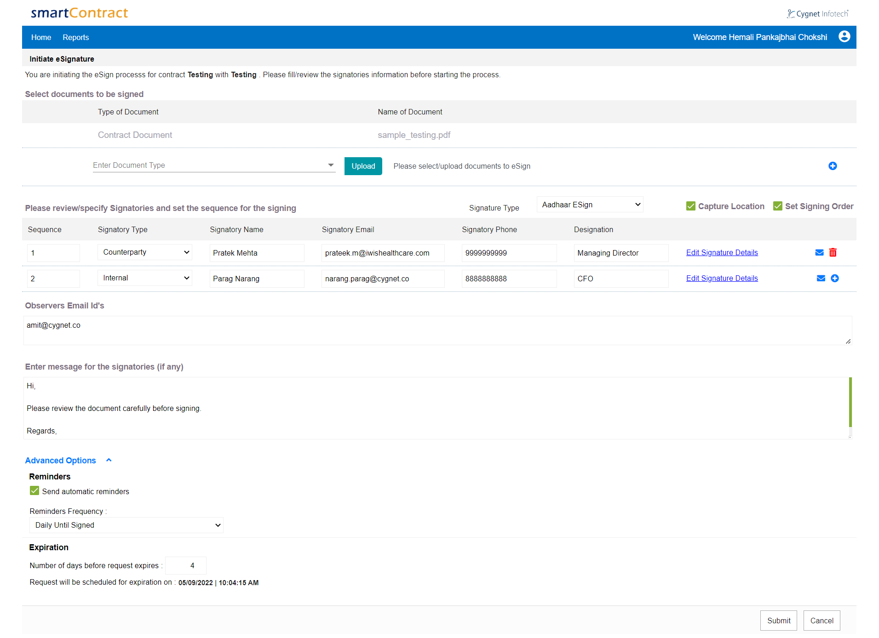Image resolution: width=879 pixels, height=638 pixels.
Task: Toggle the Set Signing Order checkbox
Action: tap(778, 206)
